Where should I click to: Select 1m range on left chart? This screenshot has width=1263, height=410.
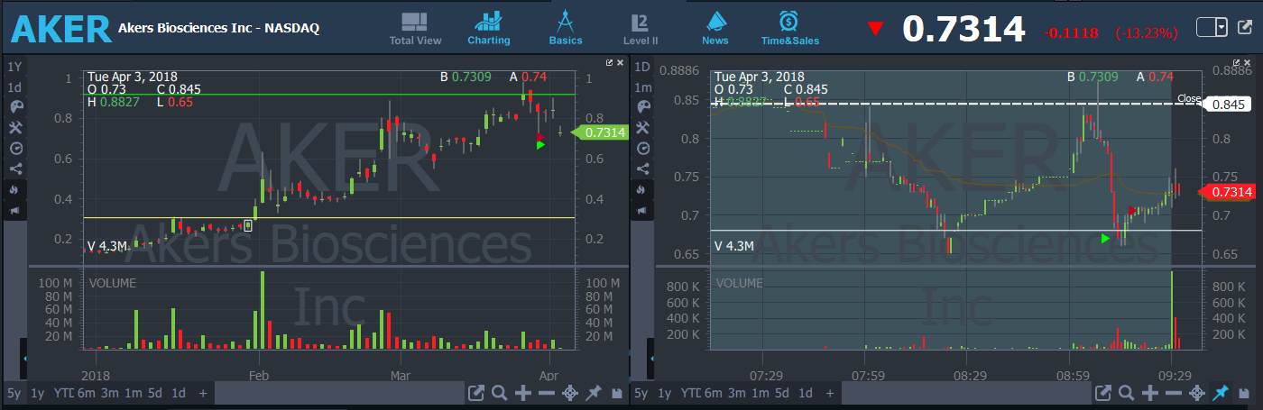[x=133, y=393]
